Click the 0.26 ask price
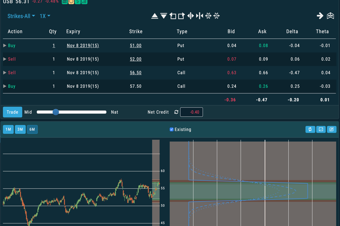The height and width of the screenshot is (226, 340). (x=263, y=86)
